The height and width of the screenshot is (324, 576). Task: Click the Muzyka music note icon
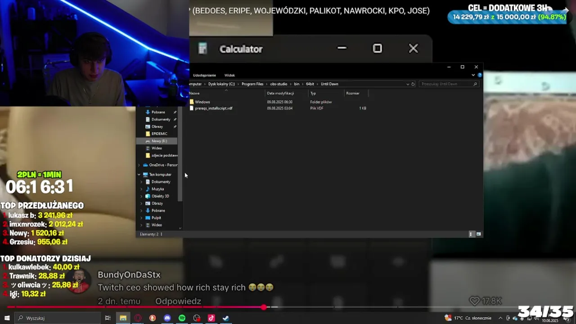148,189
